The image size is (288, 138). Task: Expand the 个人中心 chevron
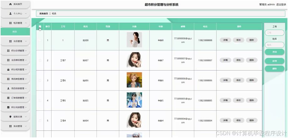(x=26, y=13)
